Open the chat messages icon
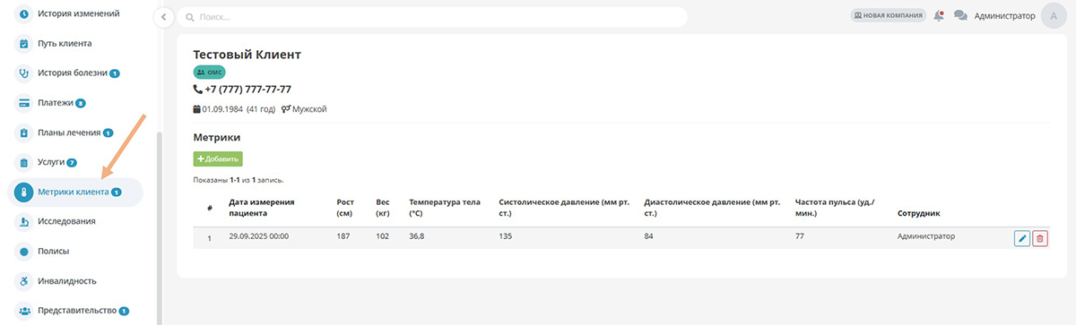The height and width of the screenshot is (325, 1076). [x=960, y=15]
